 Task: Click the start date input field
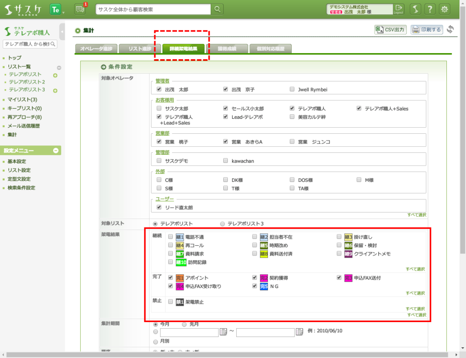tap(189, 332)
